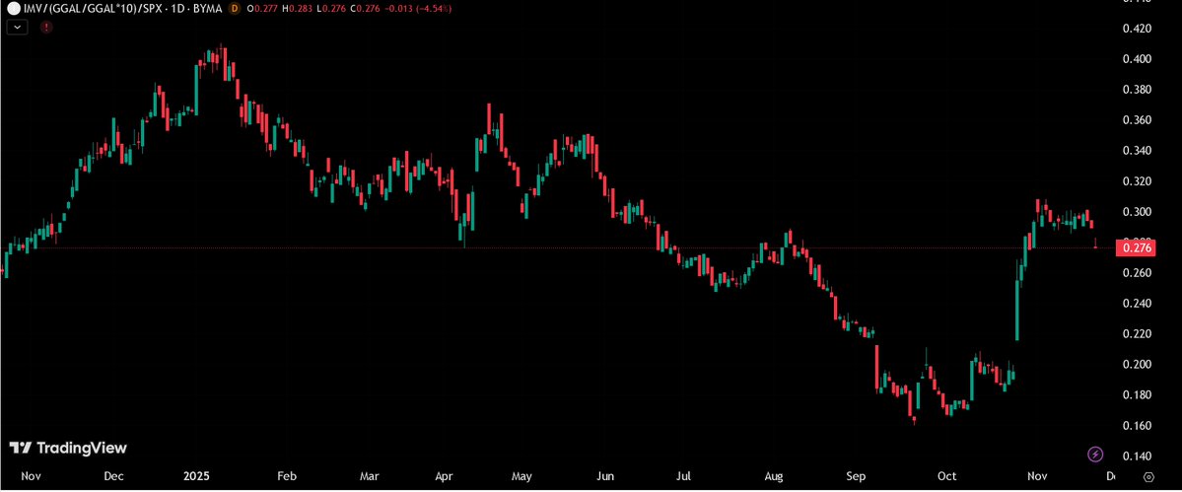Viewport: 1182px width, 492px height.
Task: Click the Apr label on time axis
Action: tap(445, 477)
